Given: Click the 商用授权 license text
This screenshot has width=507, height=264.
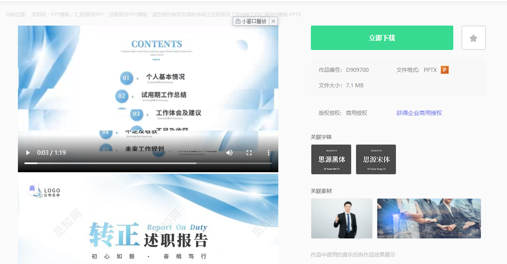Looking at the screenshot, I should click(356, 113).
